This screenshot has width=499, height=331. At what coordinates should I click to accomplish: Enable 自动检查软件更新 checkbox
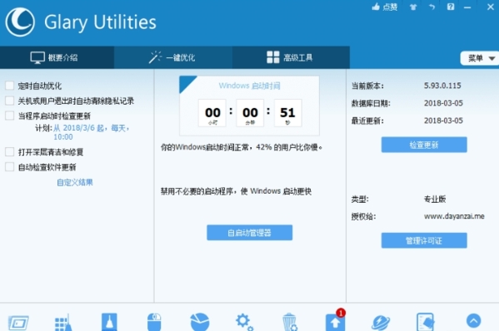click(9, 167)
